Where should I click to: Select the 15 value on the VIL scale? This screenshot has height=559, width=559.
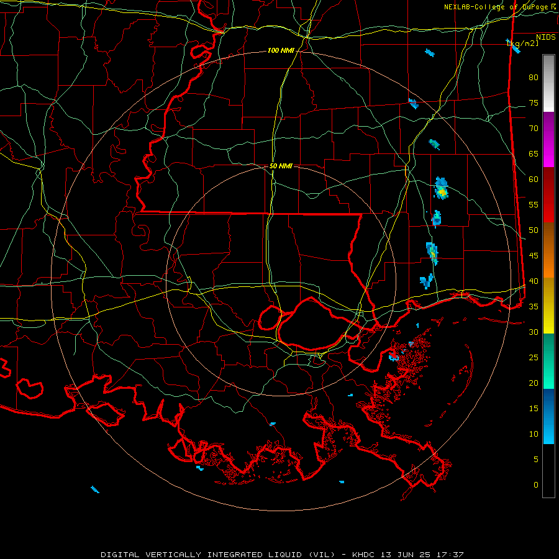(534, 409)
